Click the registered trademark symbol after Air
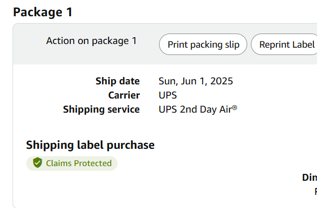This screenshot has height=208, width=317. point(235,107)
